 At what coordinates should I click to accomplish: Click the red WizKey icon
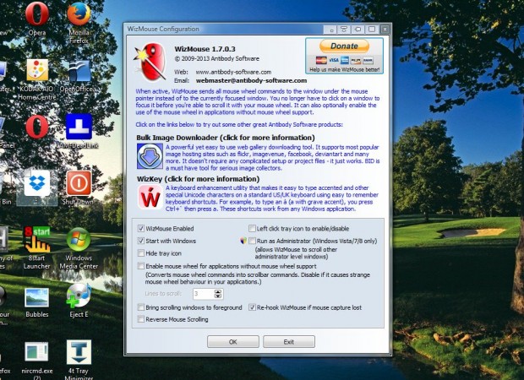coord(150,198)
